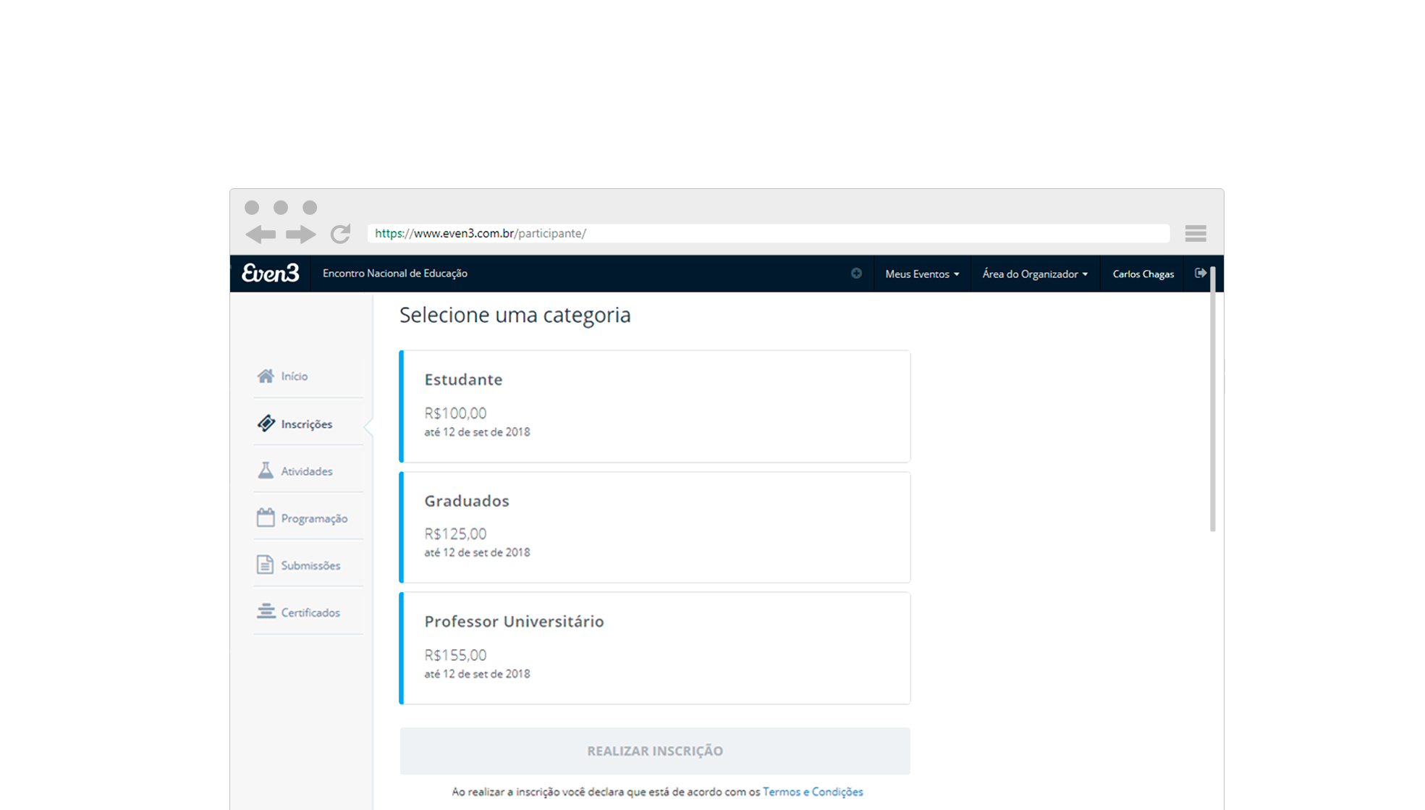Click the Inscrições ticket icon
Screen dimensions: 1425x810
pos(266,423)
